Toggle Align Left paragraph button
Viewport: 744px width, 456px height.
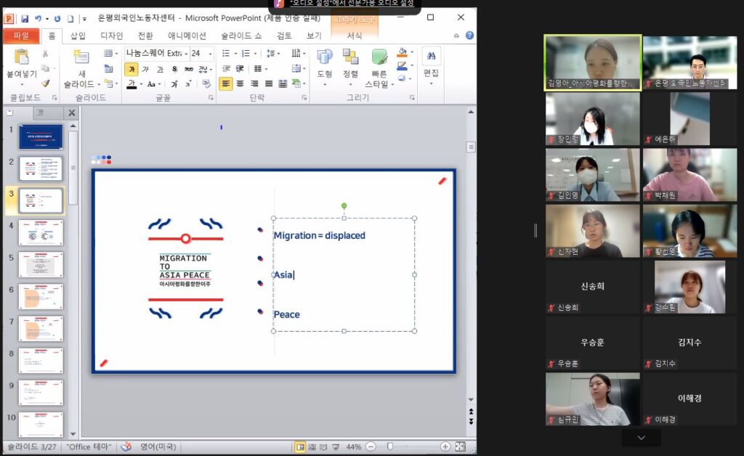pos(226,84)
